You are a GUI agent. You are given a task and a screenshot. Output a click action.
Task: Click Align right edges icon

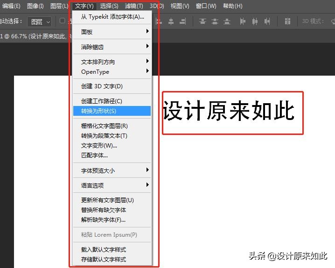(183, 21)
